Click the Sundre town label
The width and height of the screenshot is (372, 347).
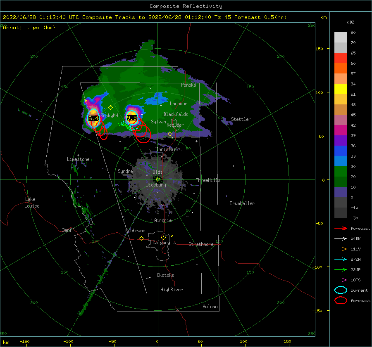[x=125, y=171]
